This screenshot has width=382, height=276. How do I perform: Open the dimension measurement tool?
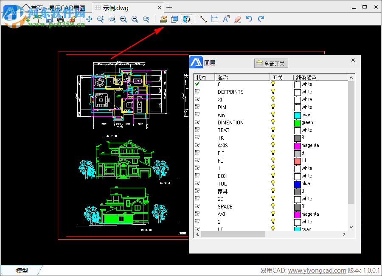[x=214, y=19]
